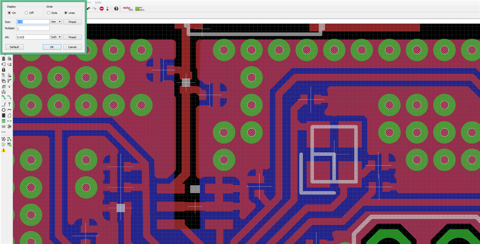Click the trash delete icon
The height and width of the screenshot is (244, 480).
4,59
